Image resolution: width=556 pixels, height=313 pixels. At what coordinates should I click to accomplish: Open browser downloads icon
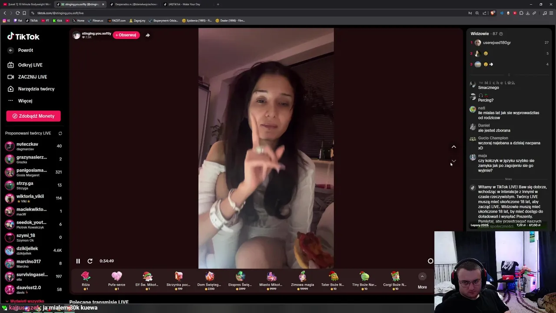point(527,13)
